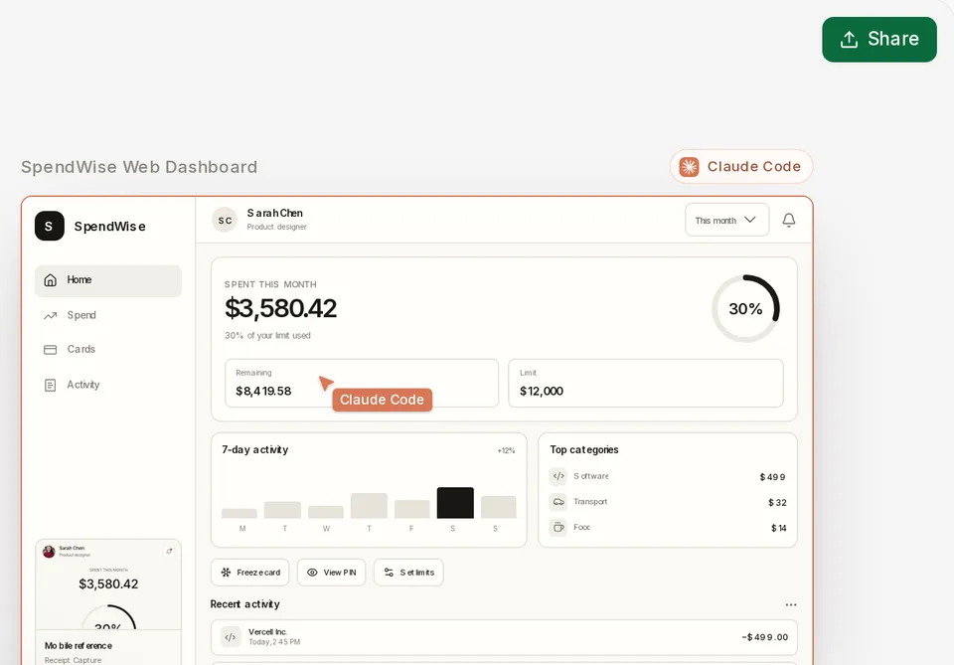954x665 pixels.
Task: Click the 7-day activity heading
Action: tap(255, 449)
